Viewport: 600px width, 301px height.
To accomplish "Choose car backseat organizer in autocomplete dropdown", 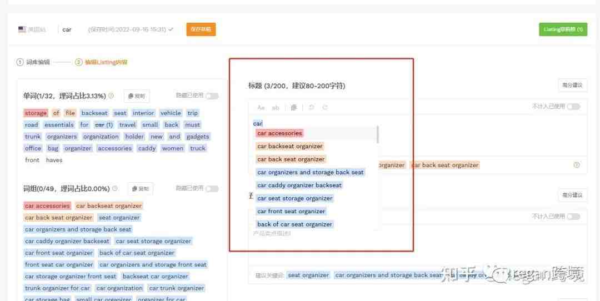I will tap(290, 146).
